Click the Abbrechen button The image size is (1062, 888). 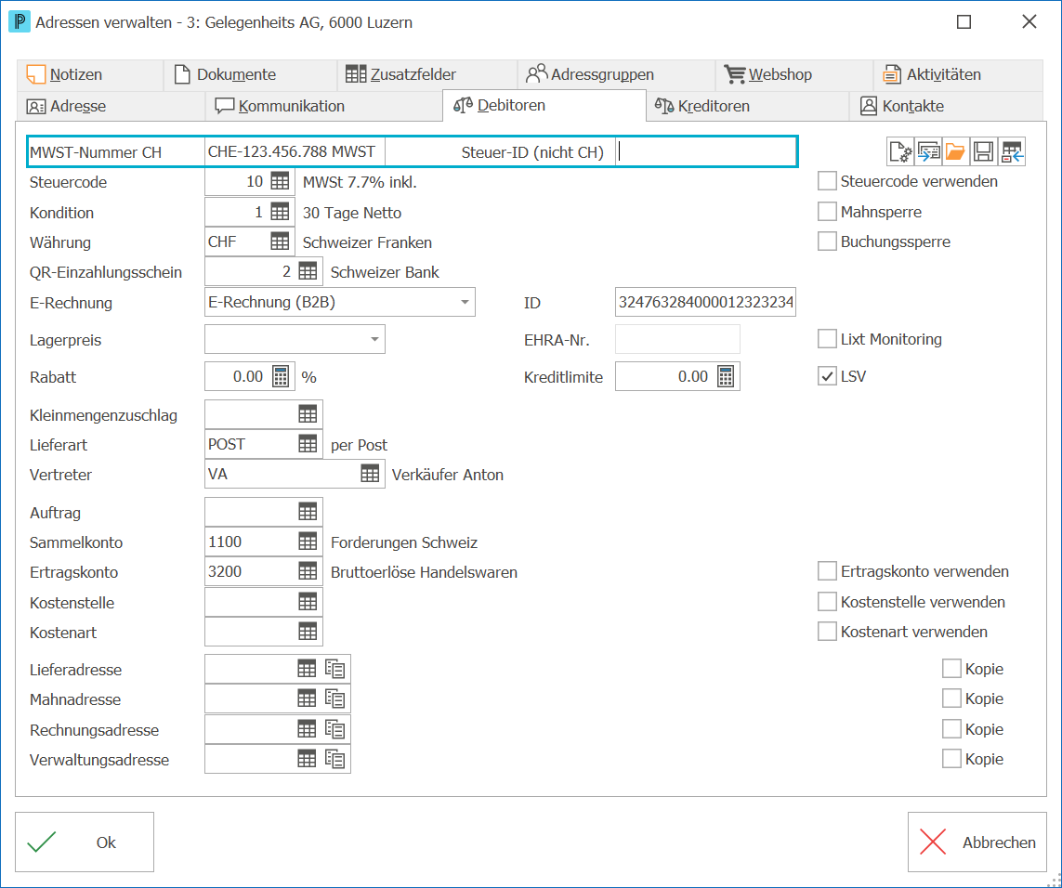point(977,842)
